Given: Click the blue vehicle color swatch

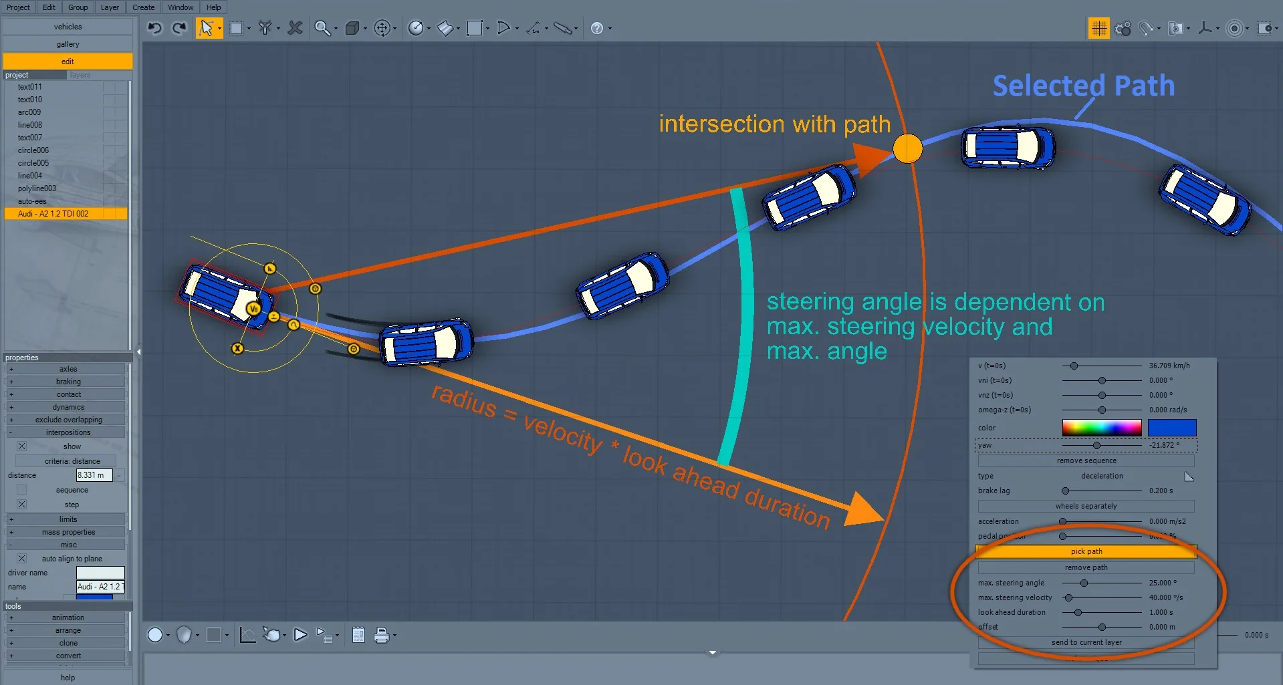Looking at the screenshot, I should pyautogui.click(x=1172, y=428).
